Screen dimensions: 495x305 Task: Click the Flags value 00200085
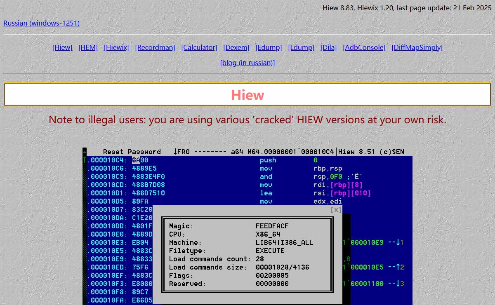[272, 275]
